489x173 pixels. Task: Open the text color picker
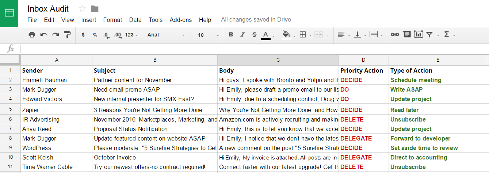click(266, 35)
